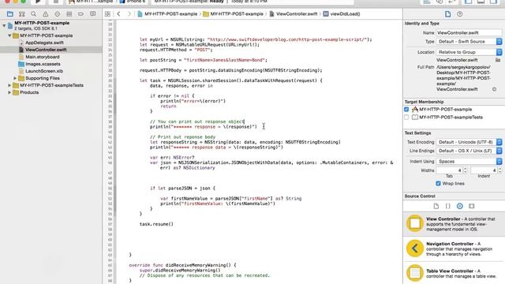This screenshot has height=284, width=505.
Task: Expand the Products group
Action: point(9,92)
